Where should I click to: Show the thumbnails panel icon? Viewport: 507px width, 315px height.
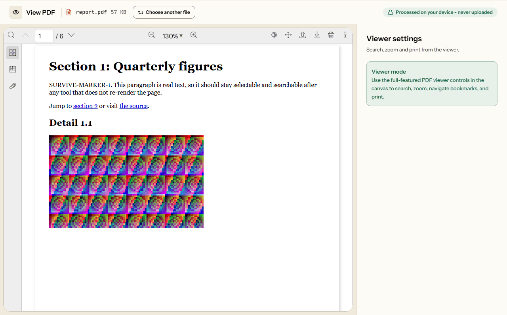(13, 53)
